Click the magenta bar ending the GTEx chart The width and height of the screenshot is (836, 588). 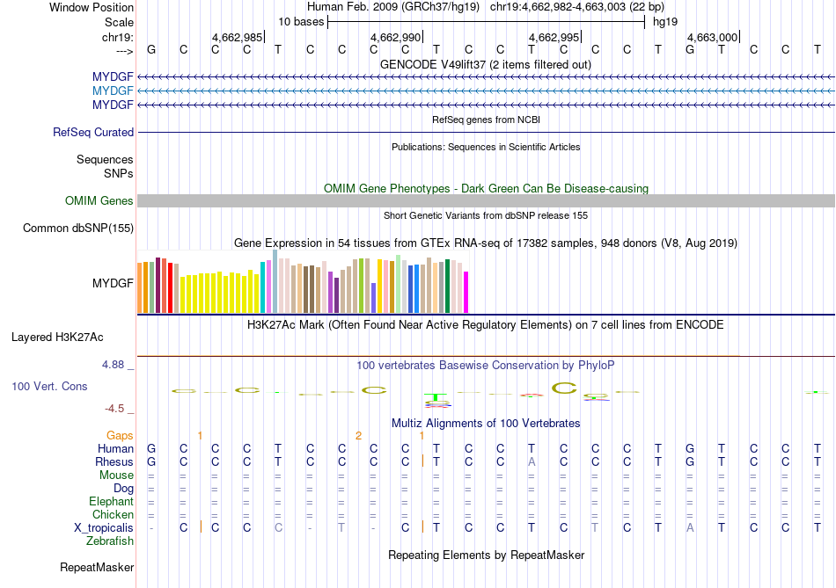pos(466,292)
